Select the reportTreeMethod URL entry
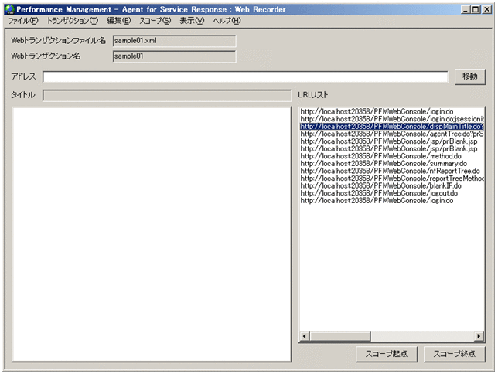498x374 pixels. coord(392,178)
